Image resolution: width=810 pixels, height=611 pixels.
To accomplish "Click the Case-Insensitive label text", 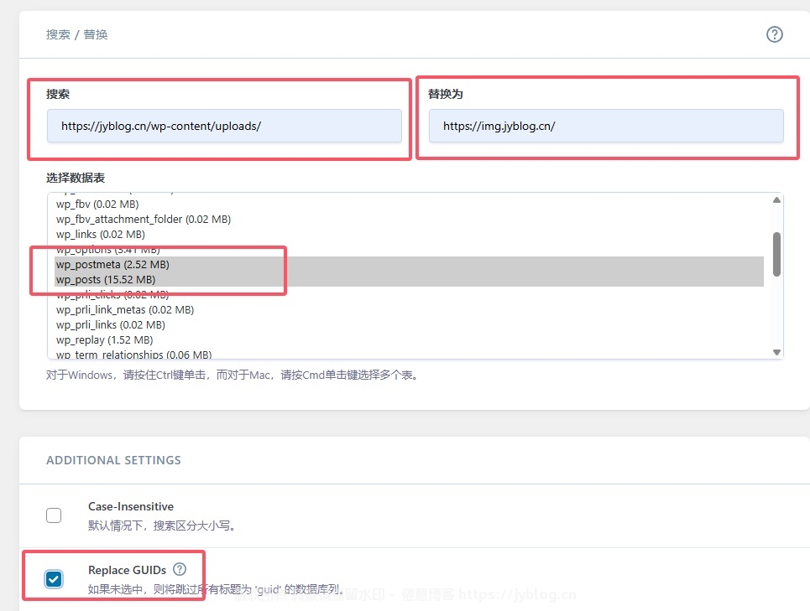I will click(x=131, y=506).
